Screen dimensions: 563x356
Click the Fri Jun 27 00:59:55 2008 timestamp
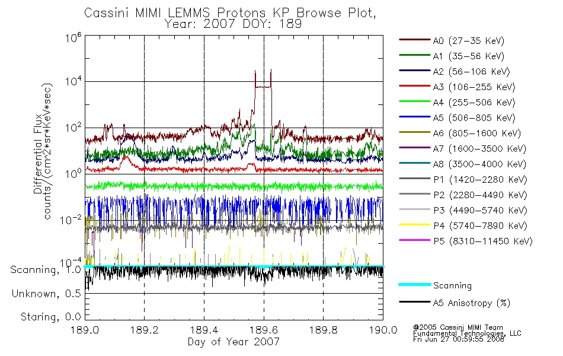459,339
